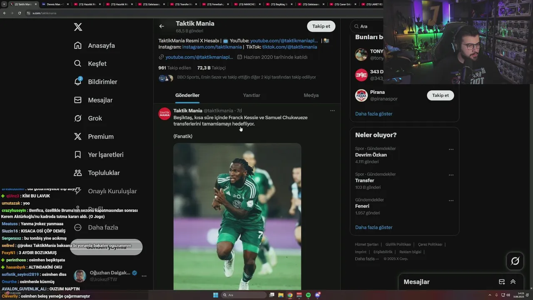
Task: Open File Explorer from taskbar
Action: (x=281, y=295)
